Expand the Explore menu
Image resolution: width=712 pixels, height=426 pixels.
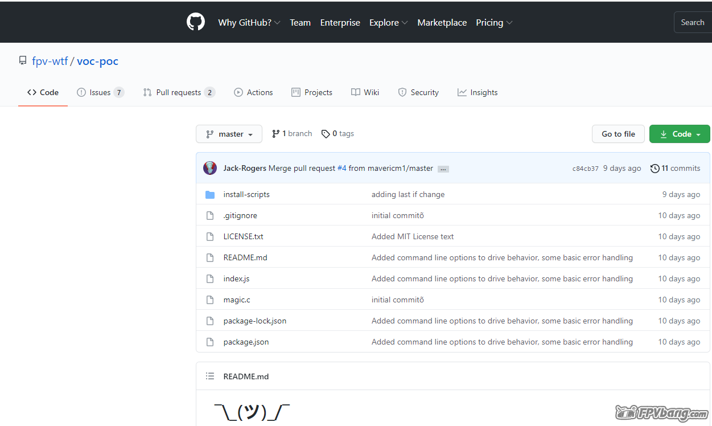(x=389, y=23)
